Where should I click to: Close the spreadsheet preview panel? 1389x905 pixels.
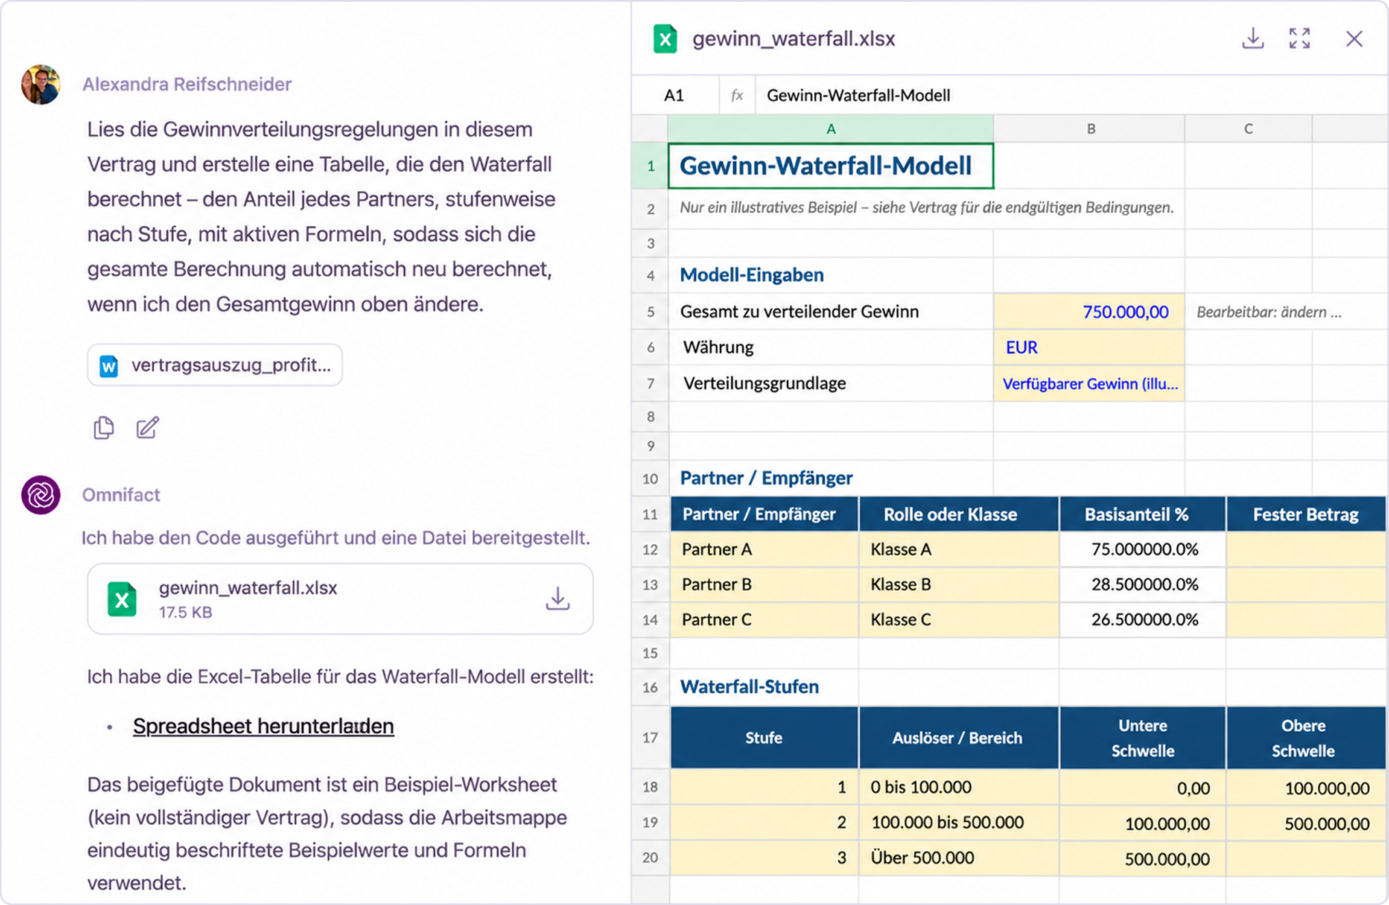tap(1353, 38)
